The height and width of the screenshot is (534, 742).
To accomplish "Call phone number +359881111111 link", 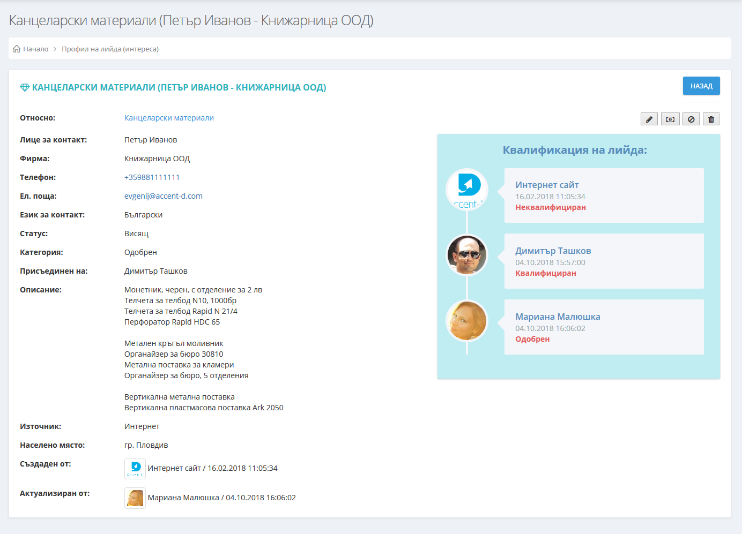I will [152, 177].
